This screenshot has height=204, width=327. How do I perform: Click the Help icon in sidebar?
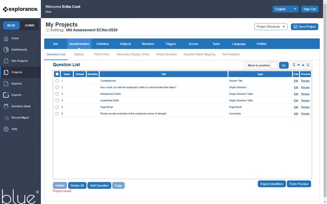[6, 129]
